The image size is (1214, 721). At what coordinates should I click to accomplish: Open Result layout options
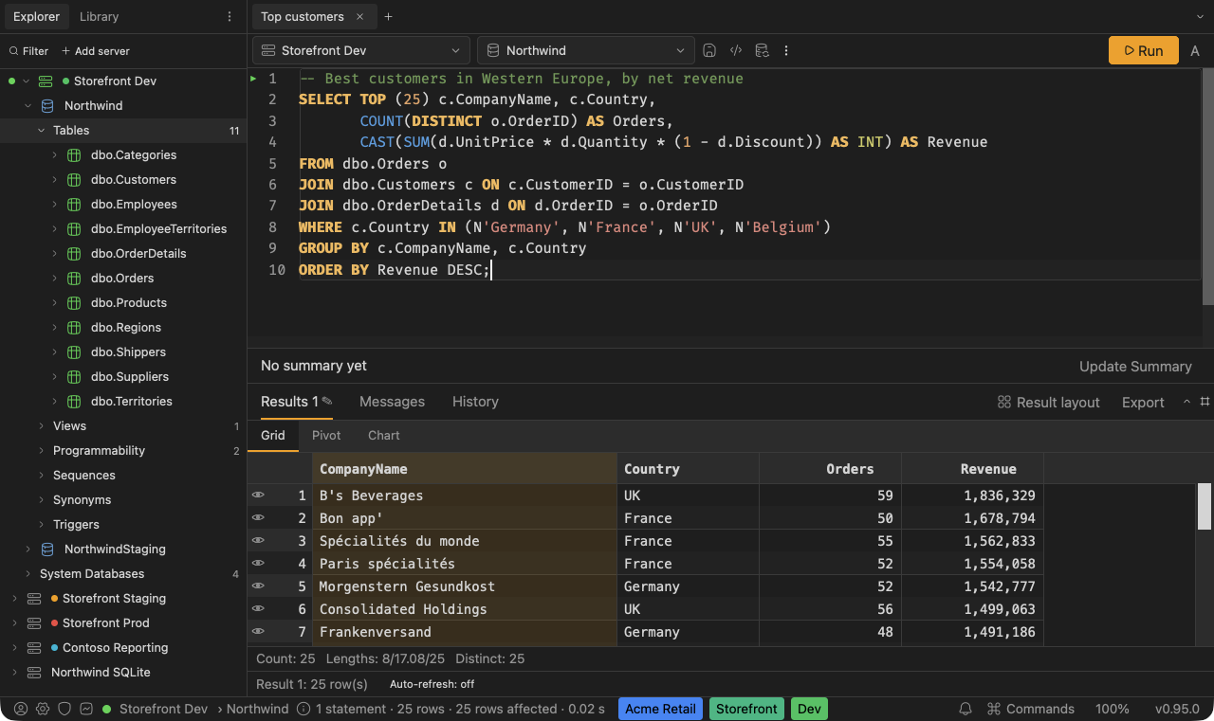[1049, 403]
